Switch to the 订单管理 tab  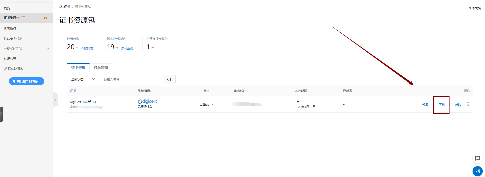101,68
